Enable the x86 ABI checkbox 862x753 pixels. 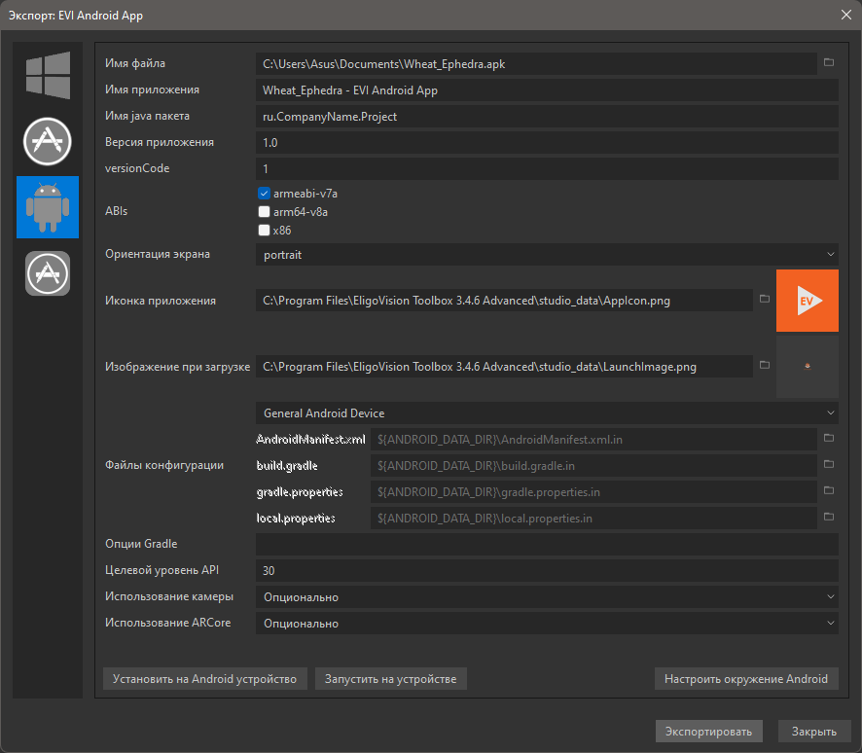coord(264,231)
